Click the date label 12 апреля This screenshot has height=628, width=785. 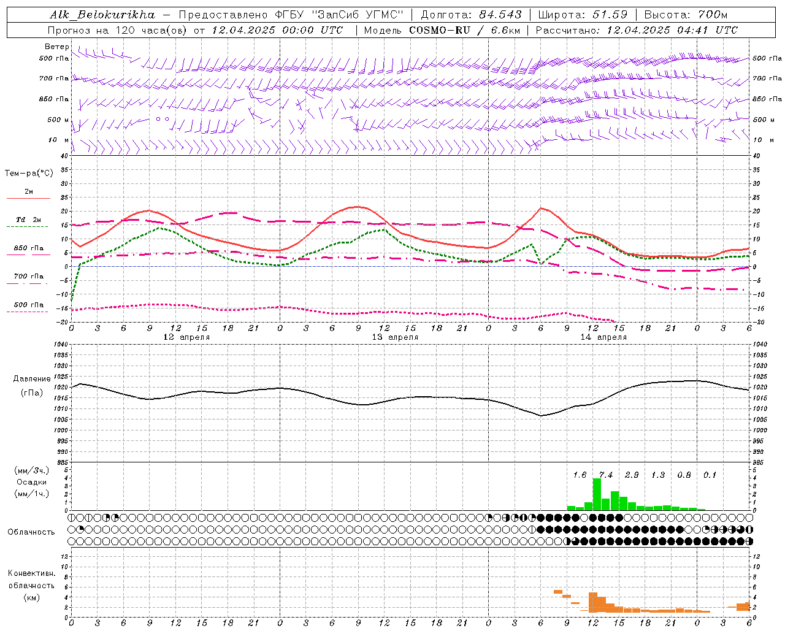coord(186,337)
